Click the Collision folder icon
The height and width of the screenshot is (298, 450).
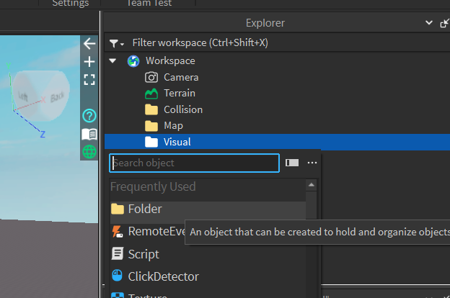click(x=151, y=109)
